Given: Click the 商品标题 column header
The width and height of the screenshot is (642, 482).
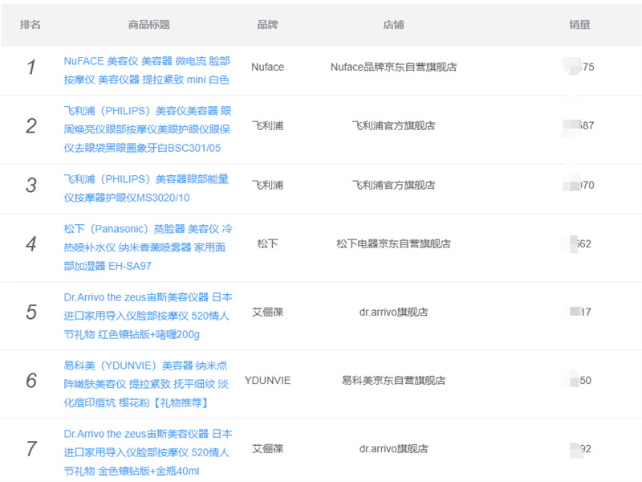Looking at the screenshot, I should pos(149,25).
